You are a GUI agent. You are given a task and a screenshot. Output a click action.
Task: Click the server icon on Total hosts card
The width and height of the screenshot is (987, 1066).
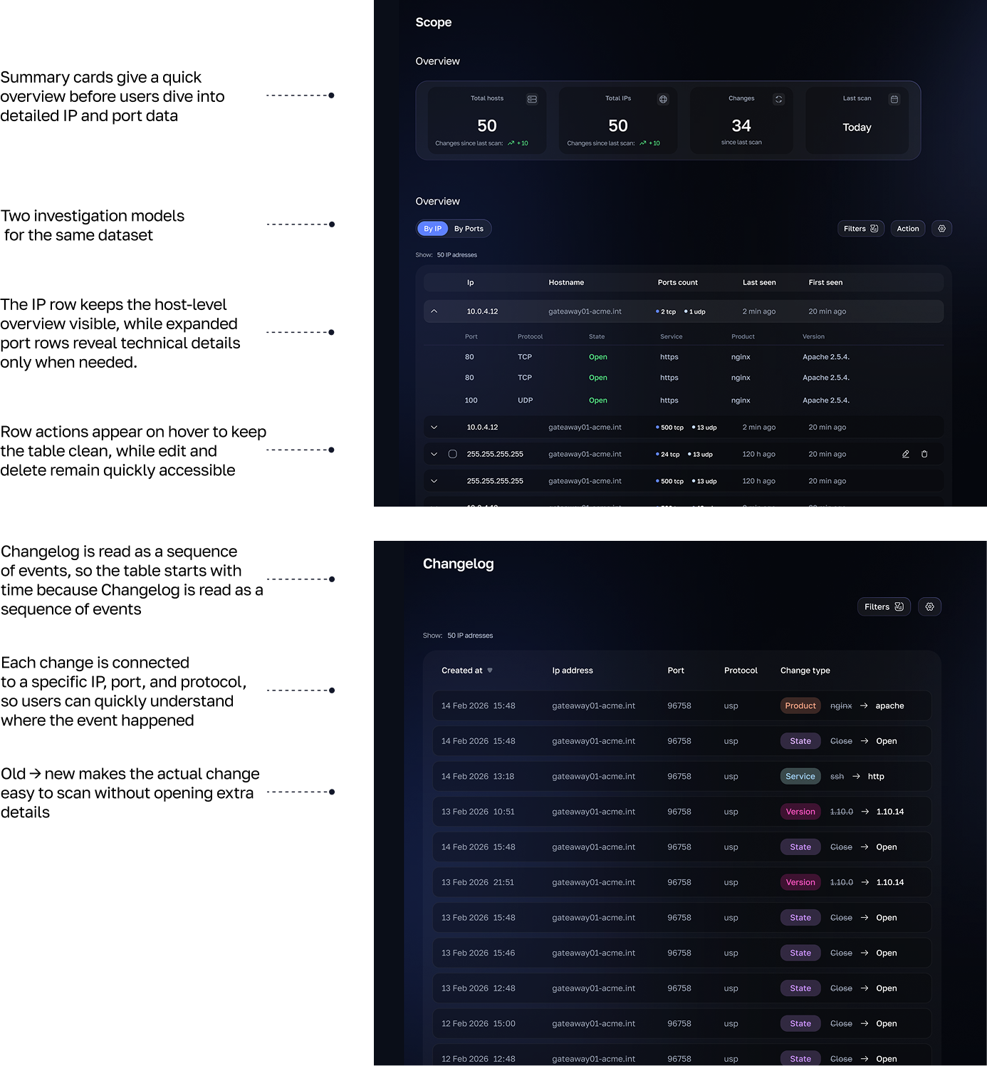click(532, 99)
